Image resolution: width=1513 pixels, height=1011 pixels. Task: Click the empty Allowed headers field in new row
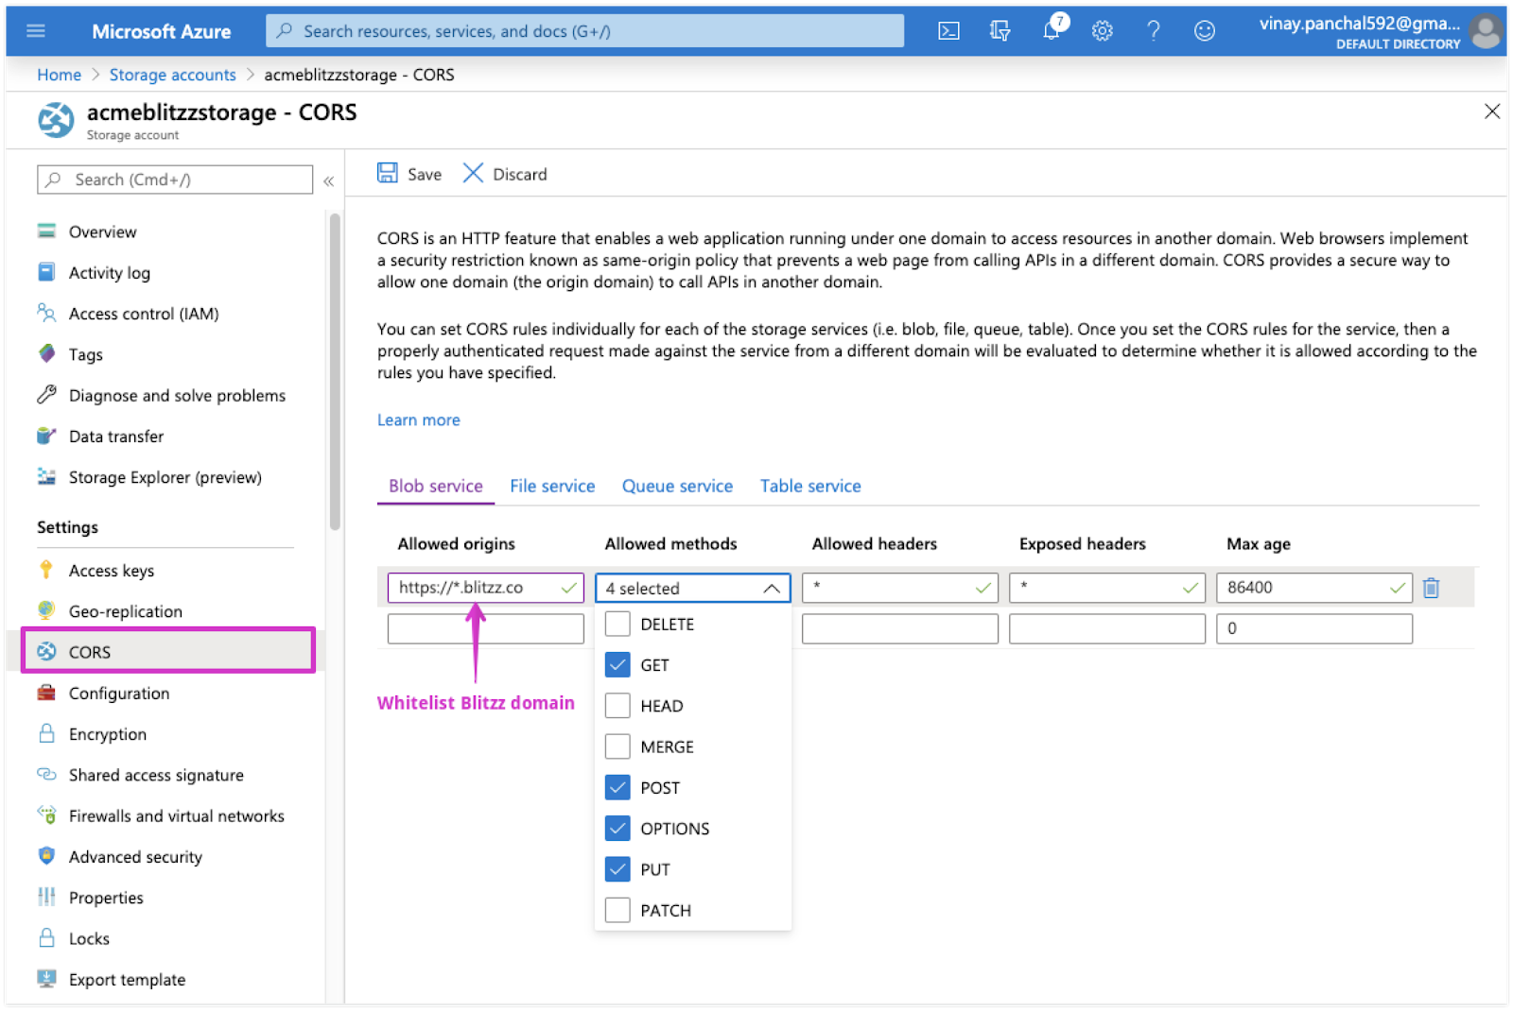click(900, 628)
